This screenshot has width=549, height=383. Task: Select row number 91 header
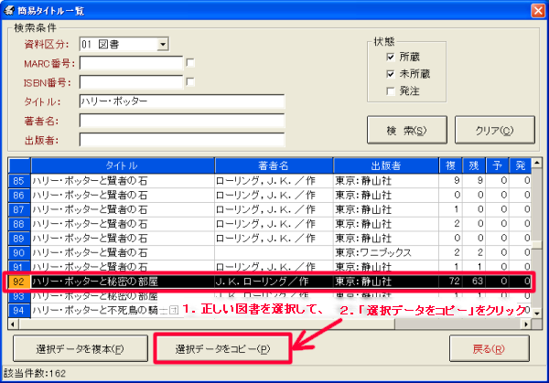(19, 266)
